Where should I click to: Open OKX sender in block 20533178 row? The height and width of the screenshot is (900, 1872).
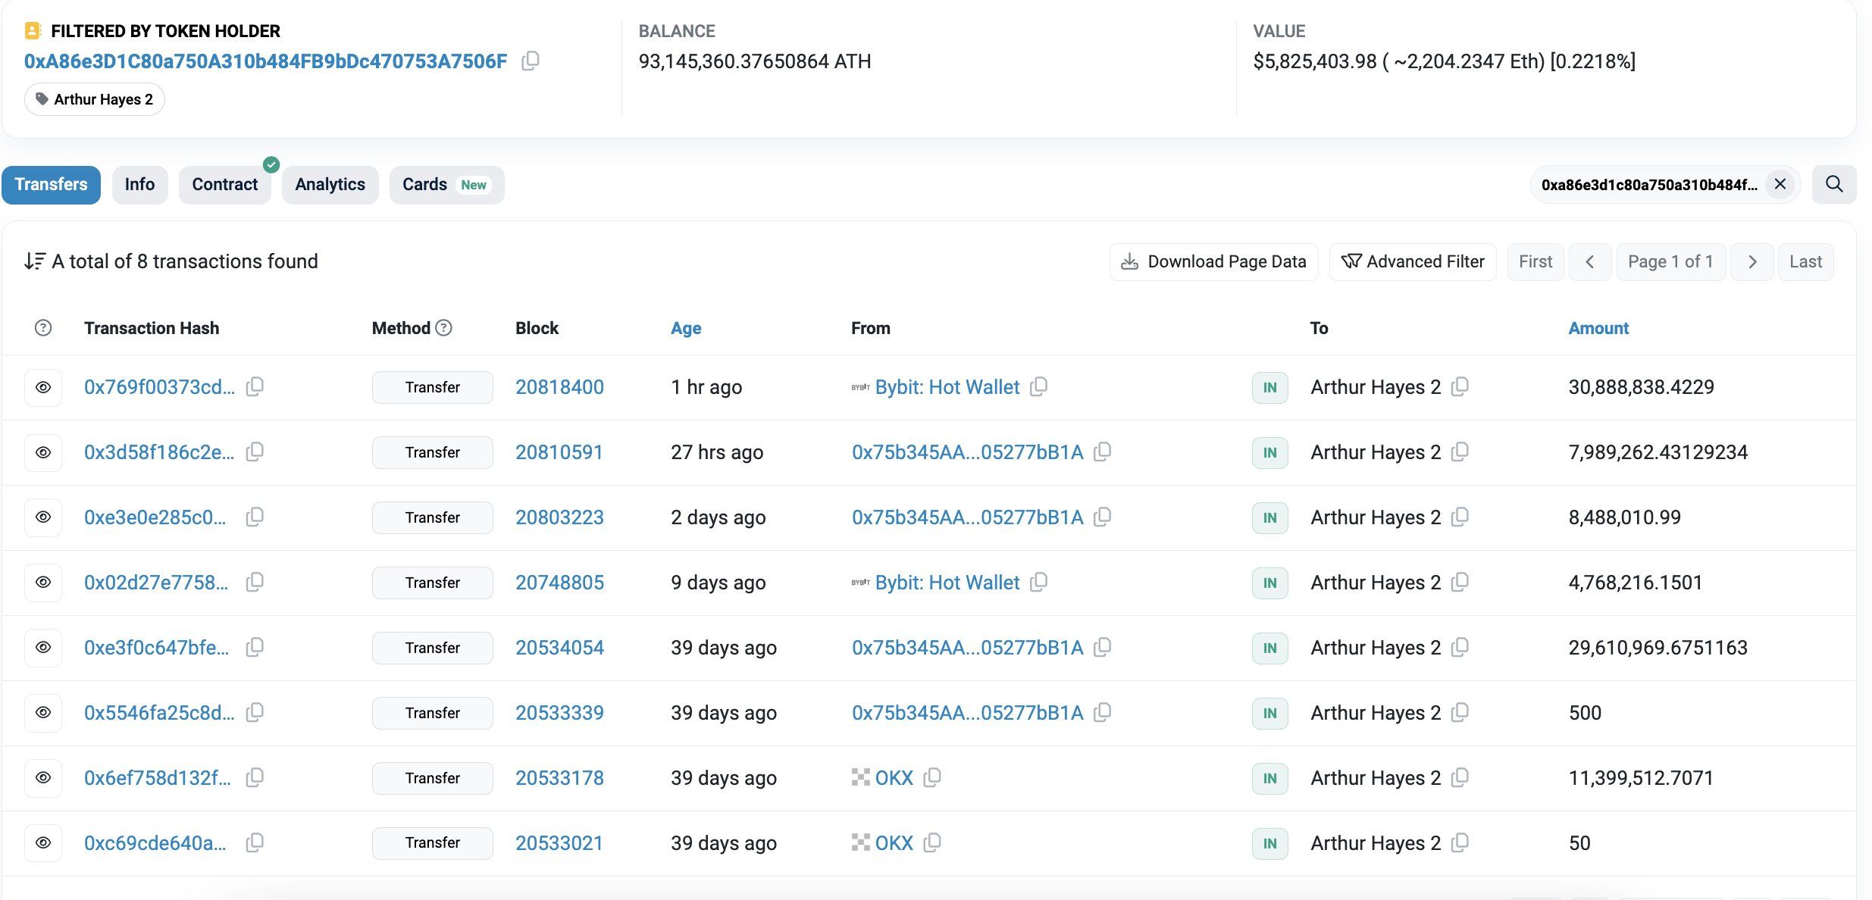(894, 778)
